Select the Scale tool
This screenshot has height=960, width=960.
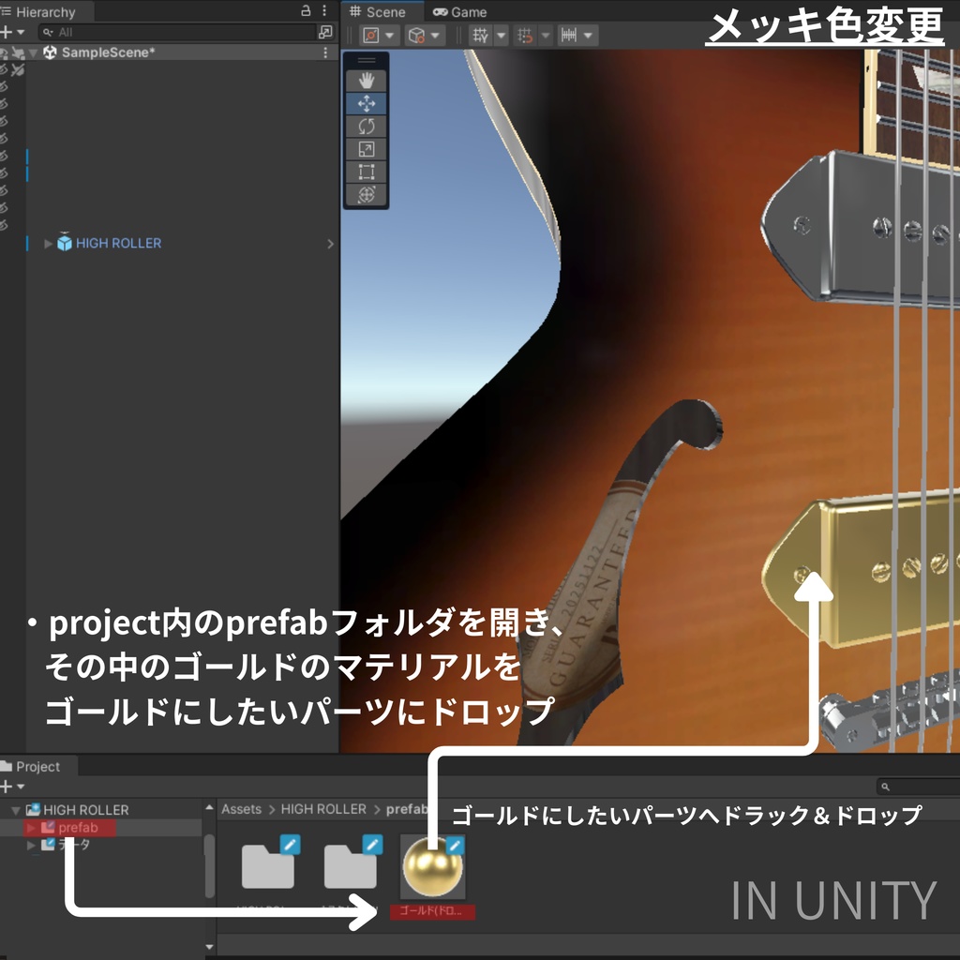tap(367, 149)
